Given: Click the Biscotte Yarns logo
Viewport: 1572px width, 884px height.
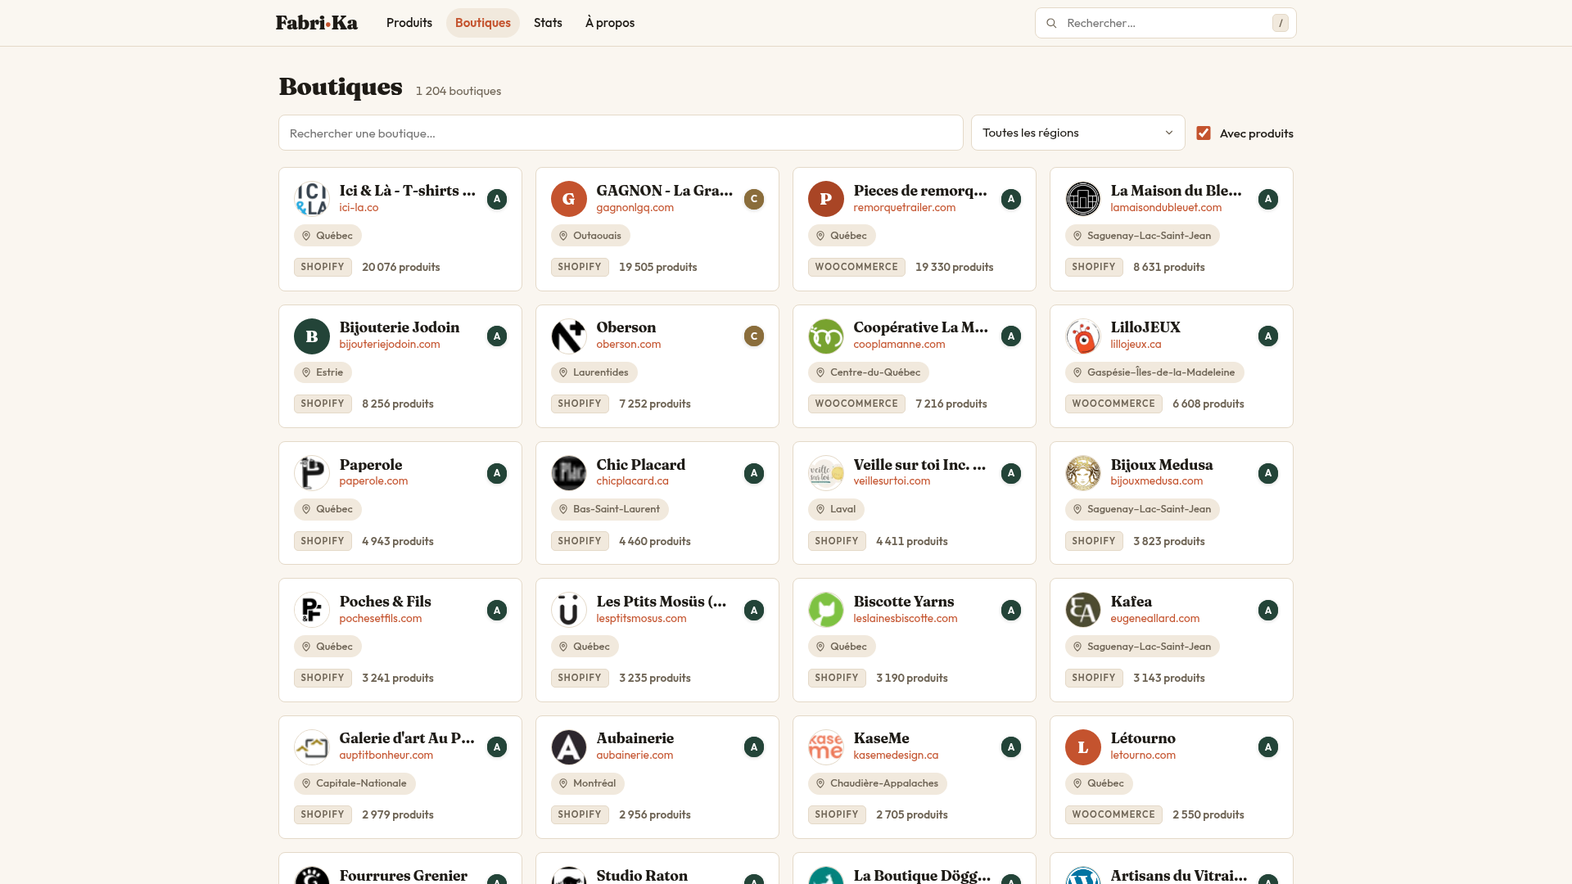Looking at the screenshot, I should click(826, 610).
